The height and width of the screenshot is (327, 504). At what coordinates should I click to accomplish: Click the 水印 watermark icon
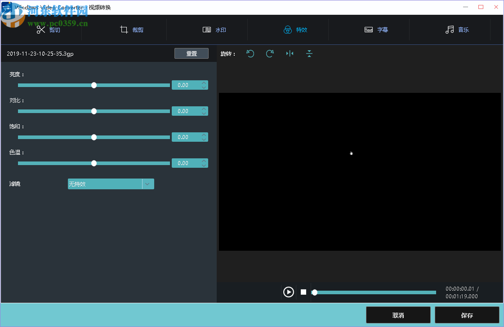tap(207, 29)
